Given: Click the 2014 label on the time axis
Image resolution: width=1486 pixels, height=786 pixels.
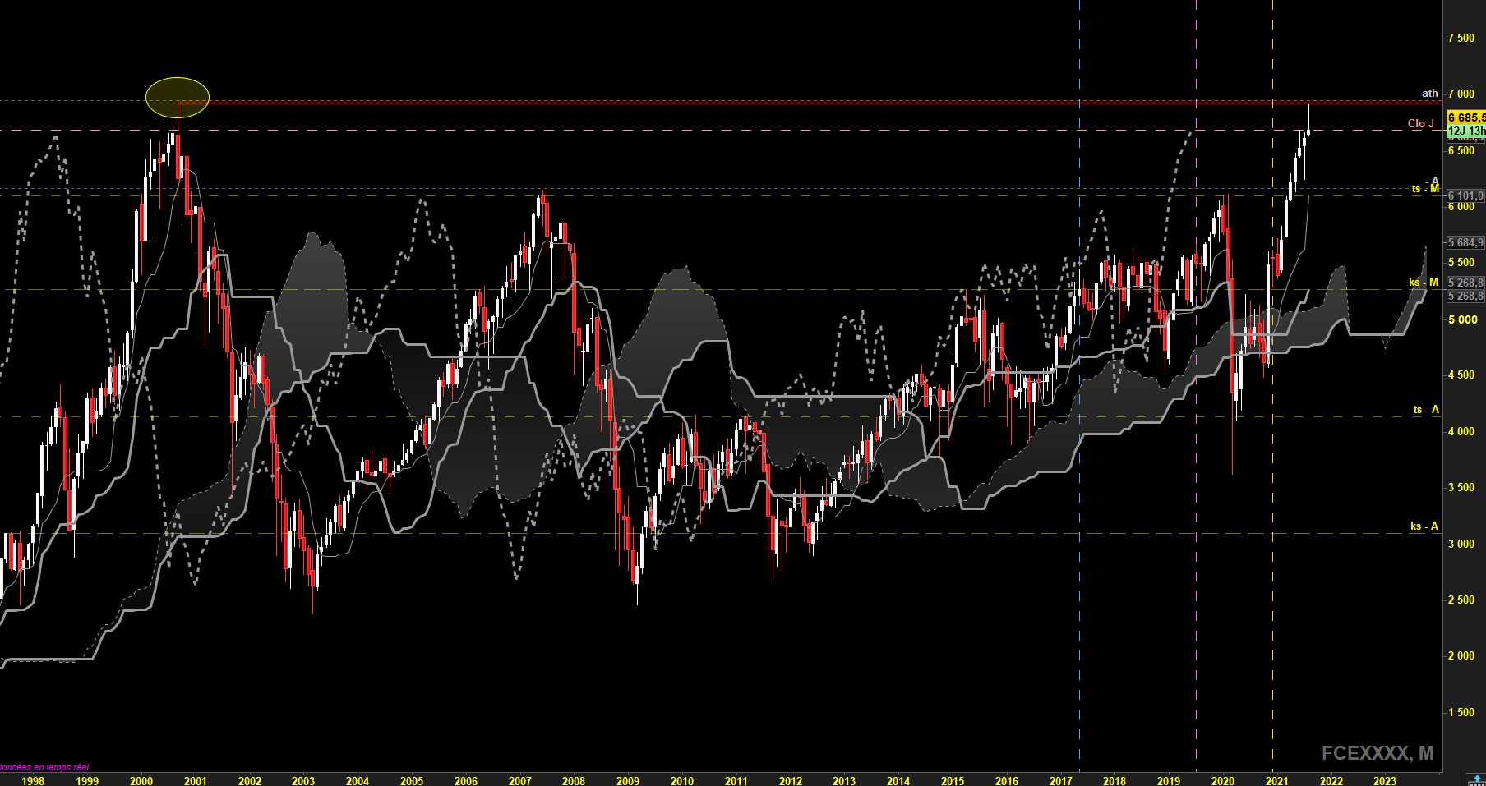Looking at the screenshot, I should click(898, 781).
